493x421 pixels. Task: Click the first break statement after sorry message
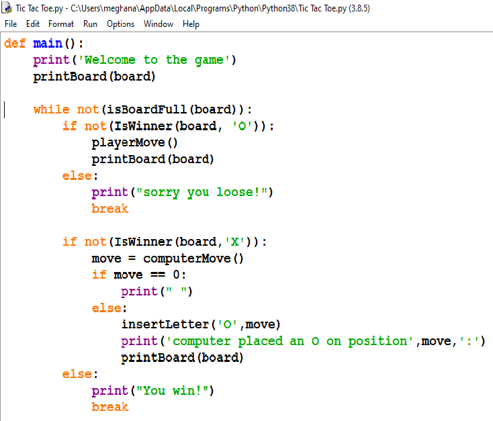110,209
